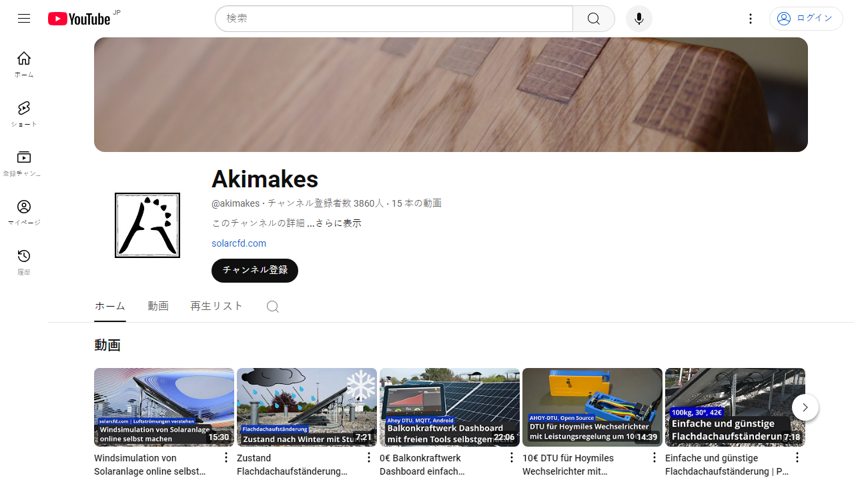This screenshot has width=854, height=480.
Task: Search within the channel using the magnifier
Action: click(272, 307)
